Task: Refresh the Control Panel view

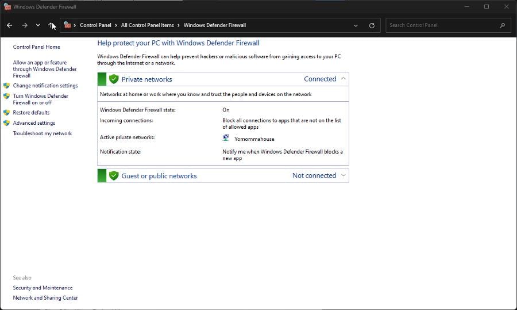Action: (372, 25)
